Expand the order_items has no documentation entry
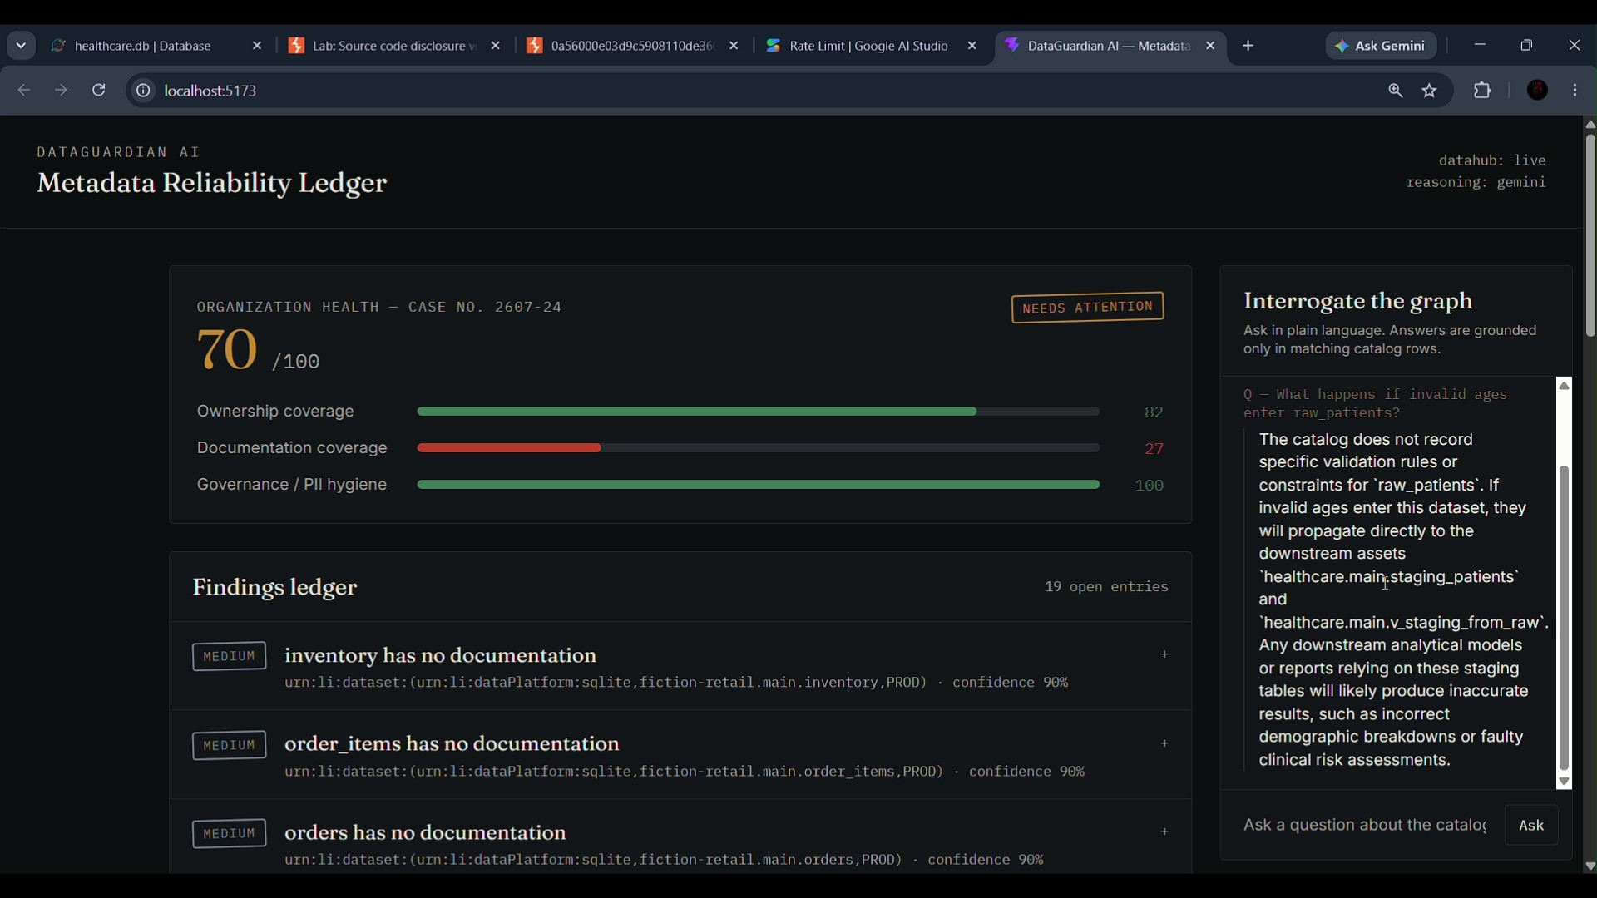The width and height of the screenshot is (1597, 898). coord(1164,745)
